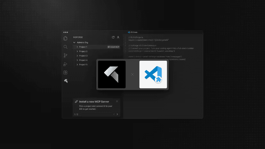265x149 pixels.
Task: Refresh the INSFORGE panel
Action: point(113,37)
